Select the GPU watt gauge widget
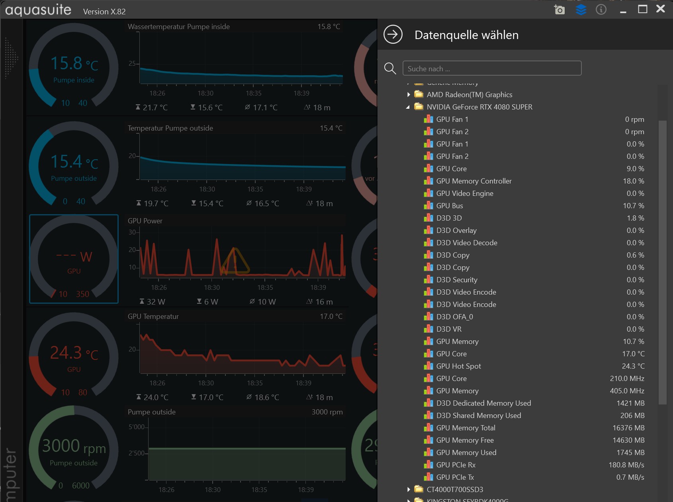 (x=74, y=259)
